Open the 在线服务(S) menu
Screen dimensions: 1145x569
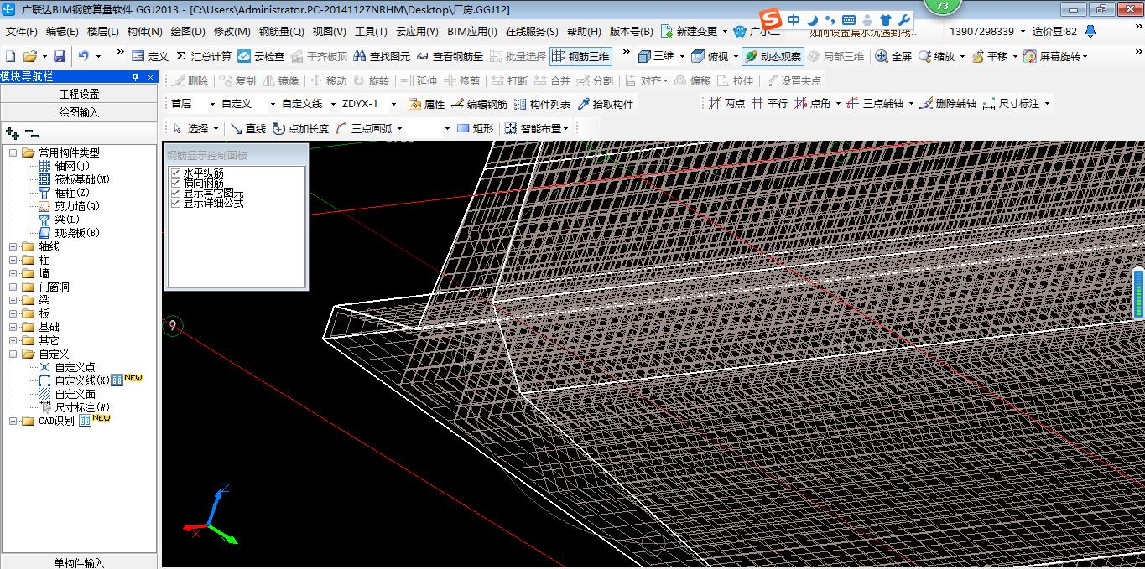click(532, 32)
